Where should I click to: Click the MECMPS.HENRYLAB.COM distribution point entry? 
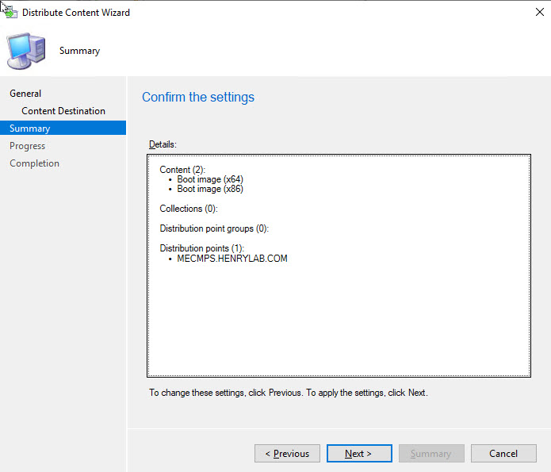232,259
